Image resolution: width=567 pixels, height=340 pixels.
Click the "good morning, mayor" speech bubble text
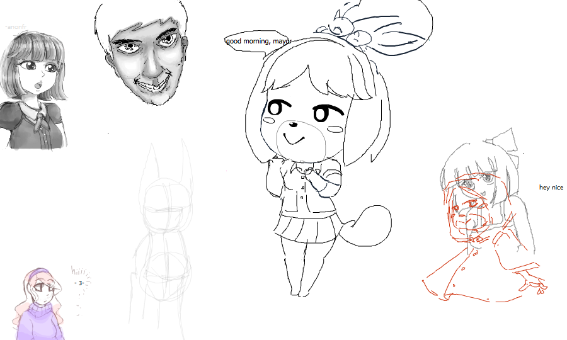tap(258, 42)
